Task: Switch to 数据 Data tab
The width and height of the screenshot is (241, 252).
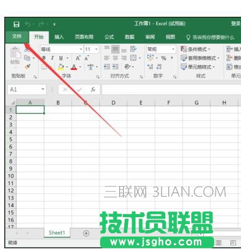Action: pos(130,37)
